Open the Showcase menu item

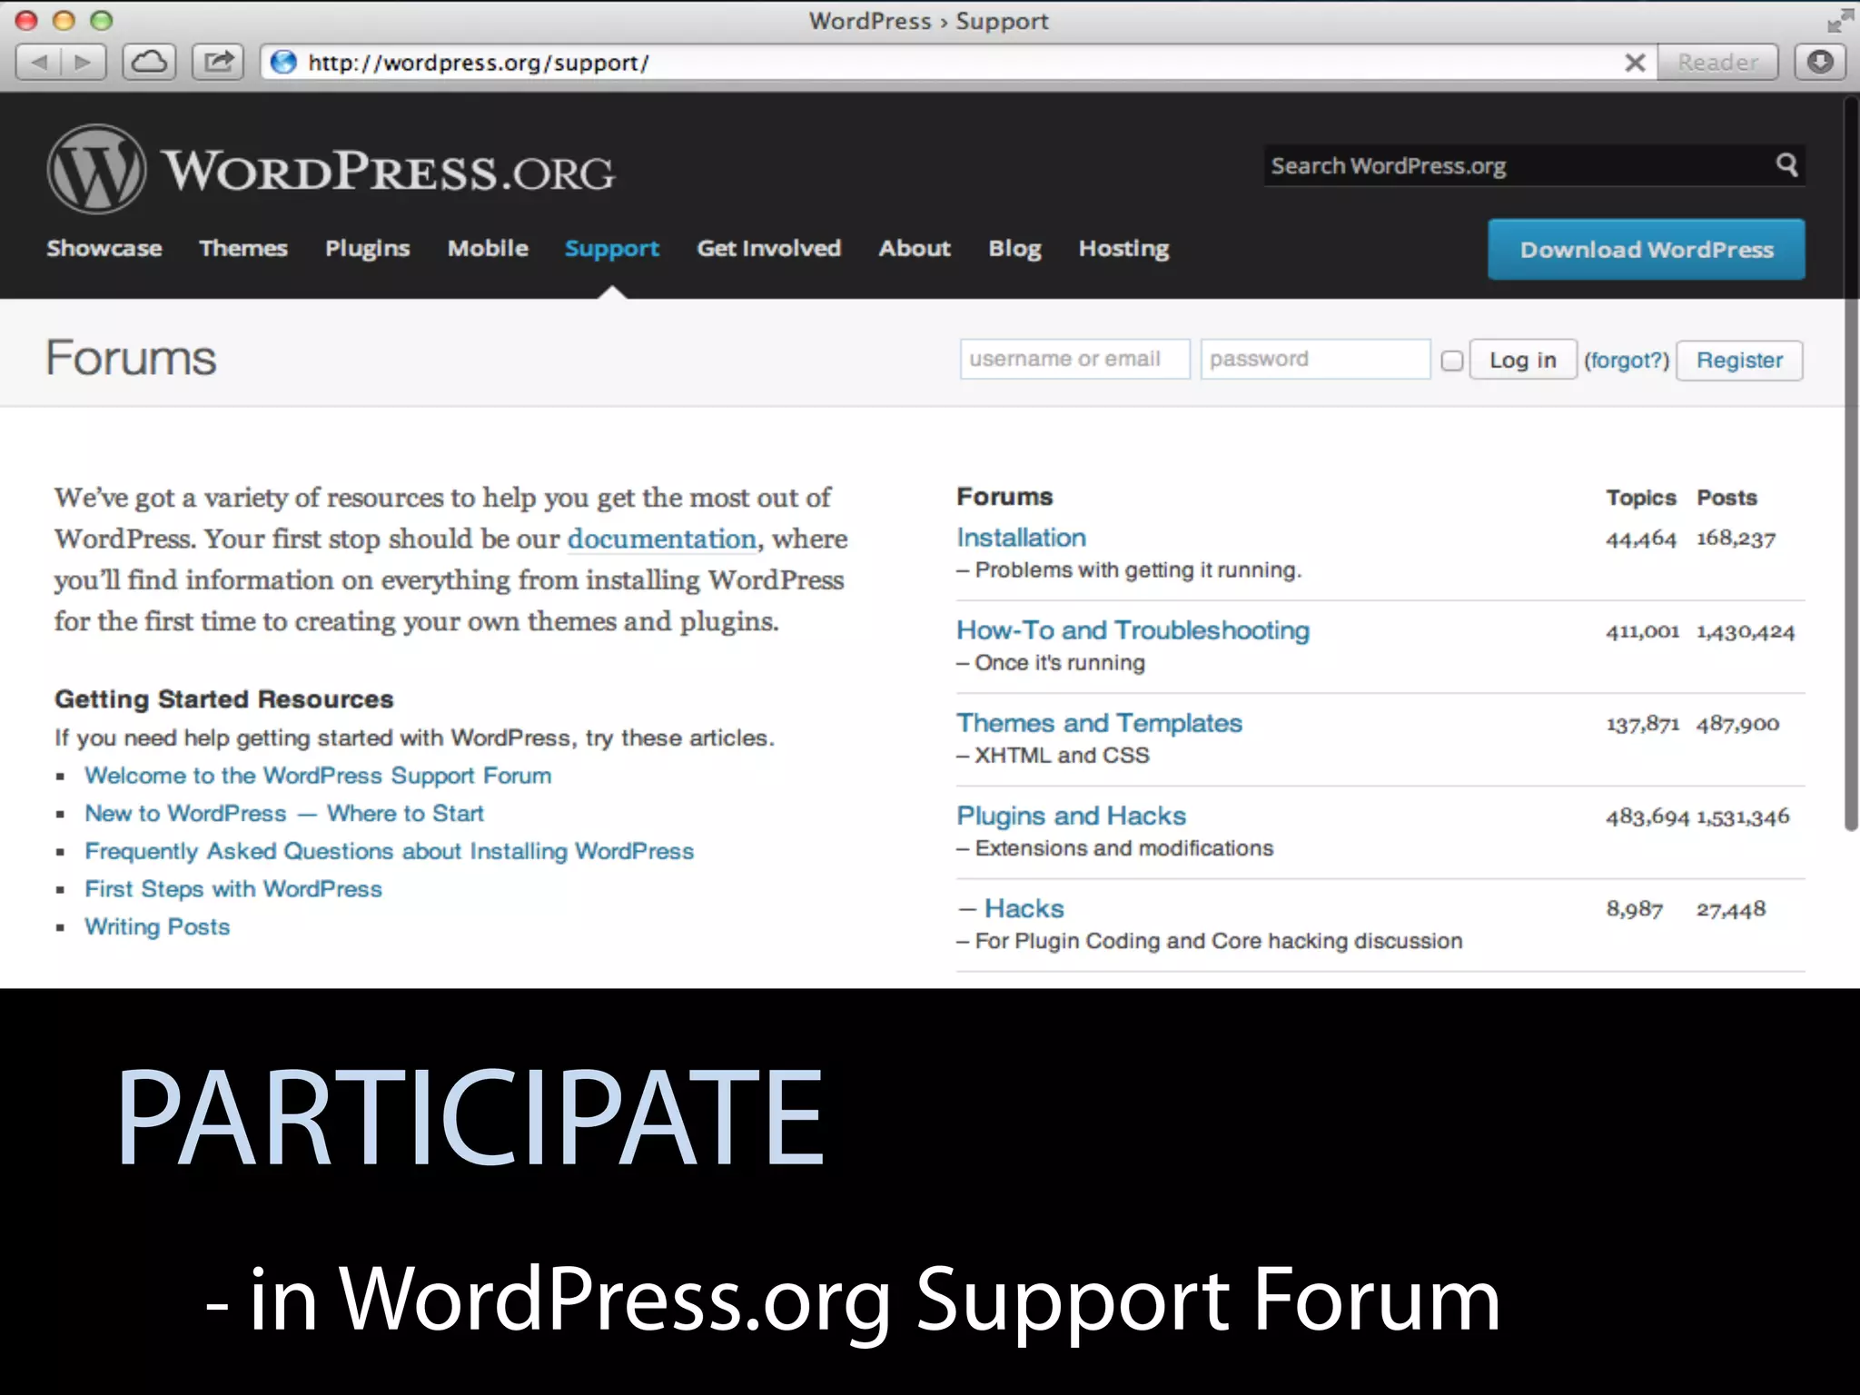coord(104,248)
